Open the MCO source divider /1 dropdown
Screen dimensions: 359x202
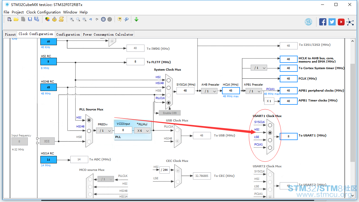pos(106,179)
